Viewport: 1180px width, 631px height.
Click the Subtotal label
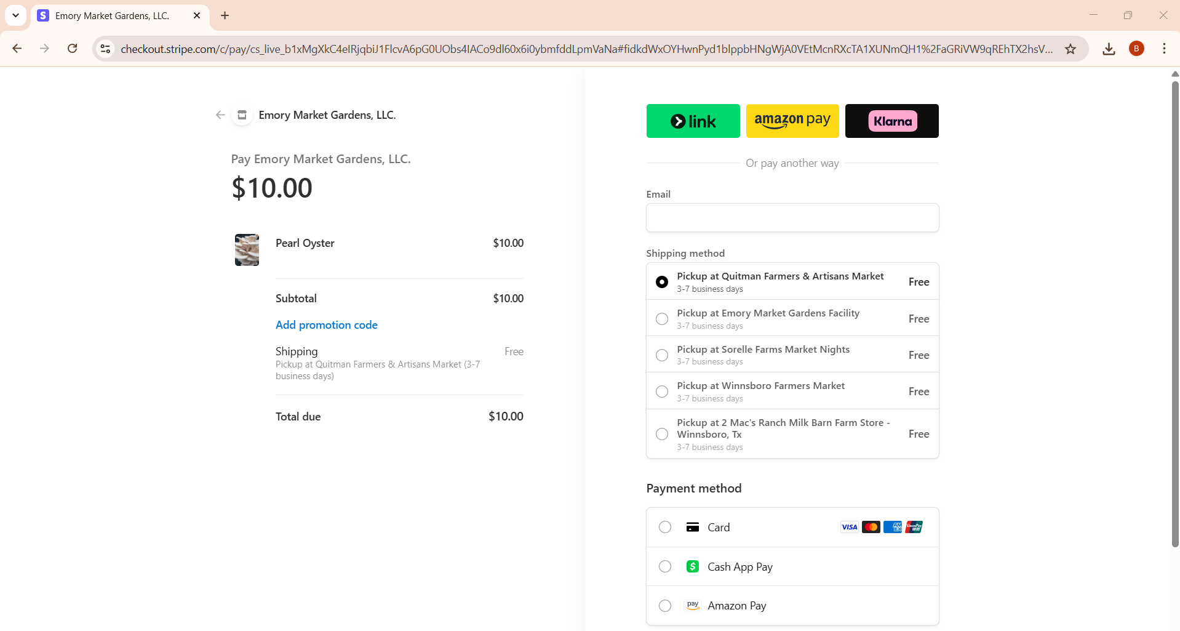pyautogui.click(x=296, y=299)
